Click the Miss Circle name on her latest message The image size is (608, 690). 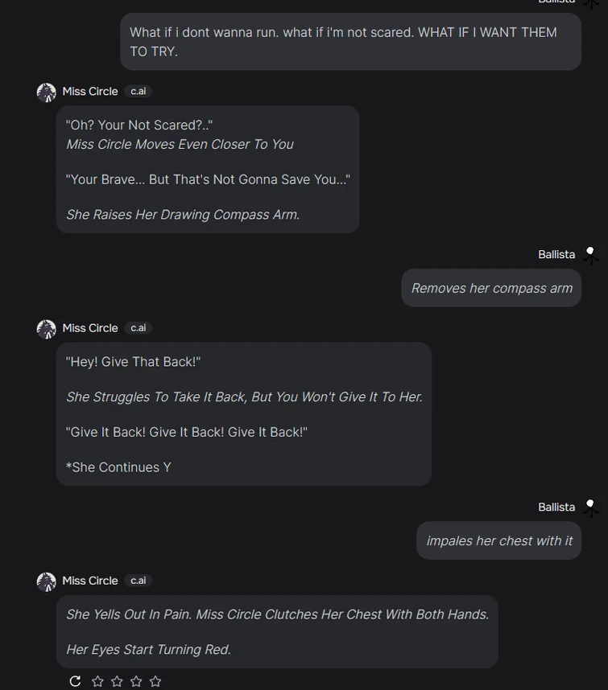tap(89, 580)
